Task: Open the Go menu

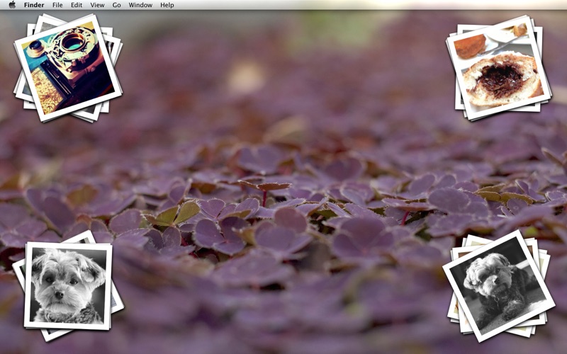Action: pyautogui.click(x=116, y=5)
